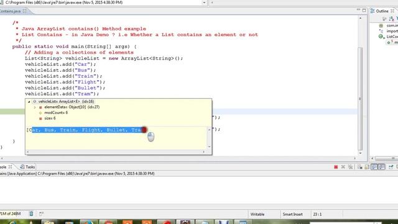This screenshot has width=398, height=224.
Task: Expand the elementData Object[10] node
Action: click(35, 107)
